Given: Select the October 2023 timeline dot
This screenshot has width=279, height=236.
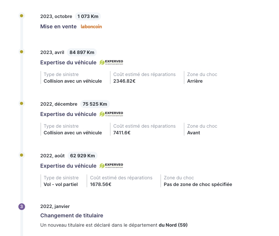Looking at the screenshot, I should (21, 16).
